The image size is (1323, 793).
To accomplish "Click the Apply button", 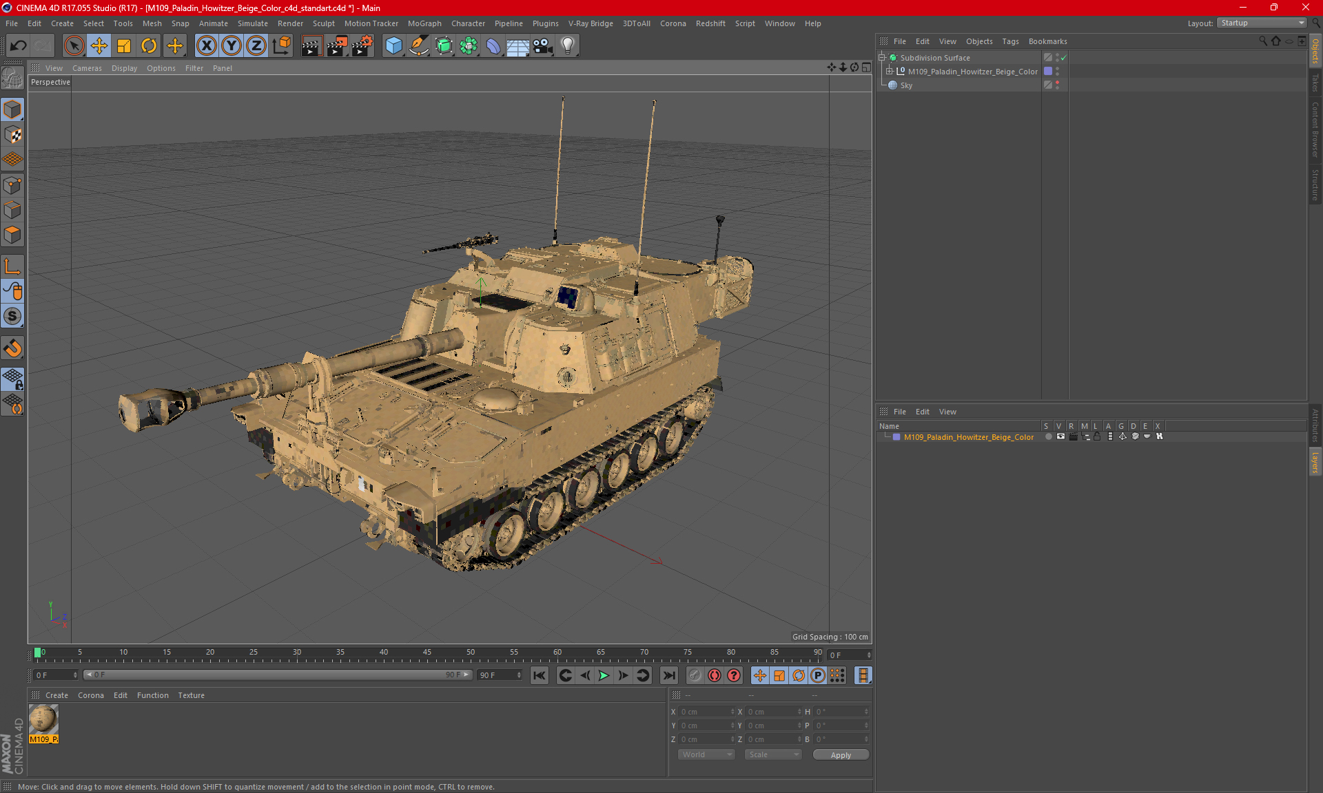I will click(841, 755).
